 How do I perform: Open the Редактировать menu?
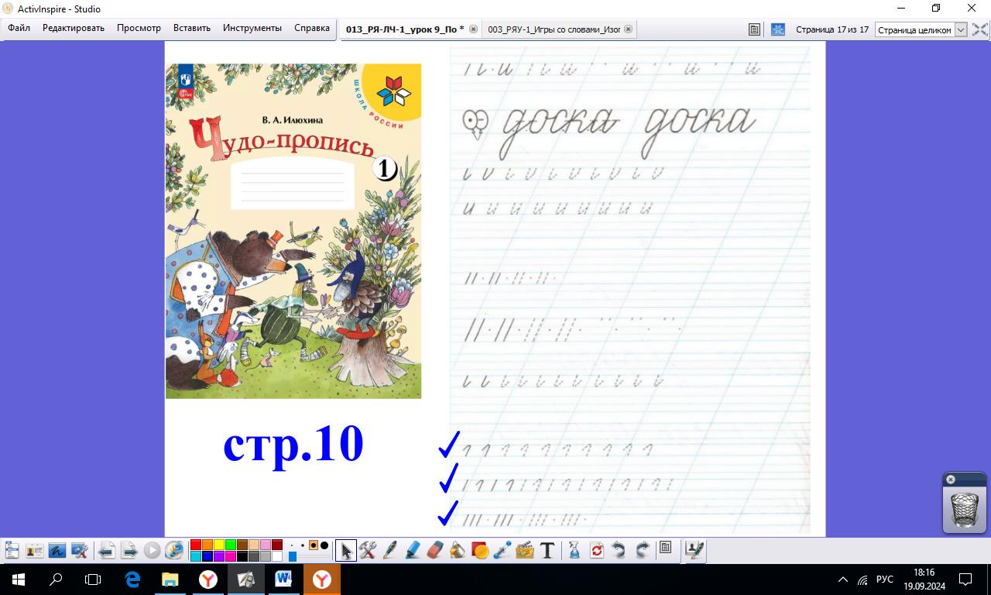tap(74, 28)
